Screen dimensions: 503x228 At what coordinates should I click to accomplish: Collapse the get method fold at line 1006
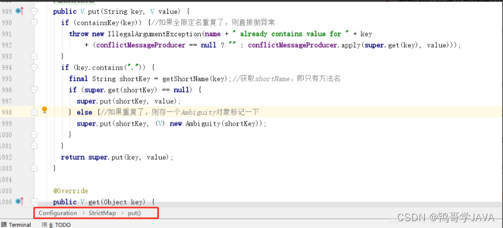click(x=34, y=202)
